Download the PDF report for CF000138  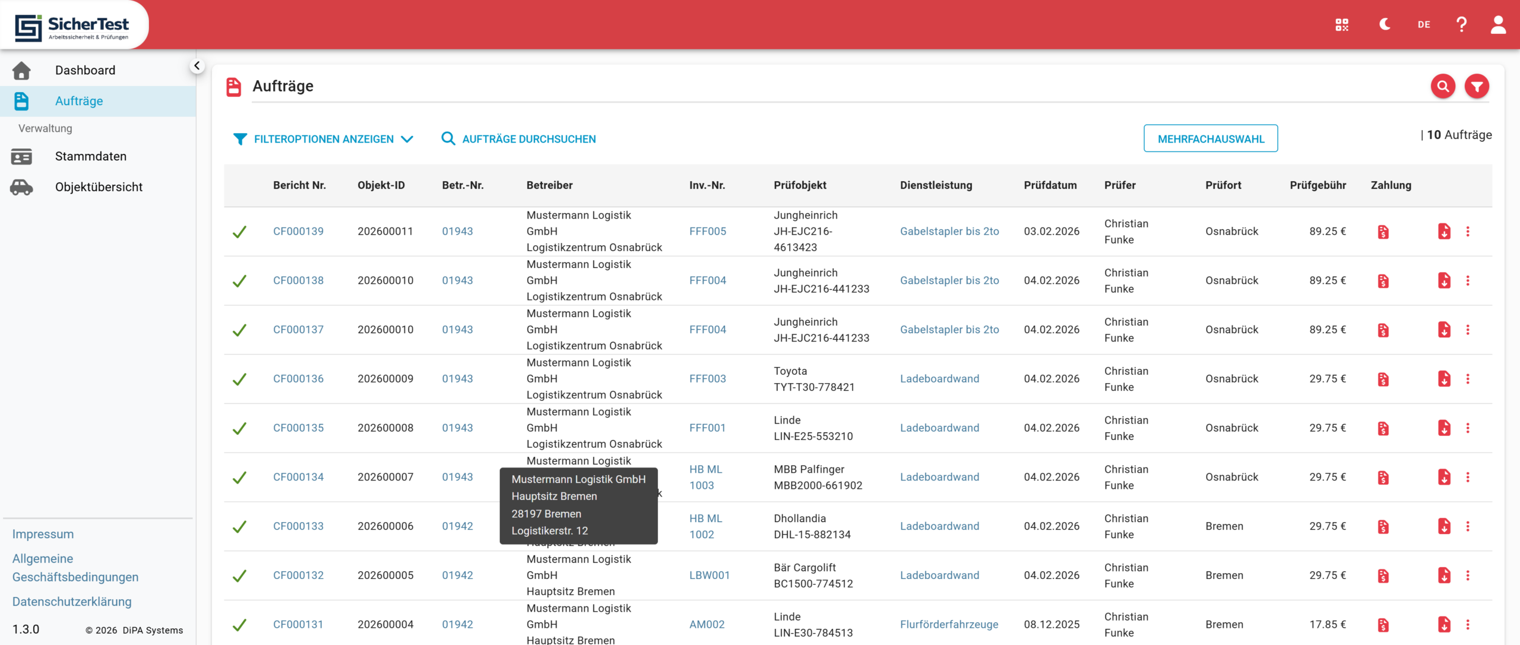pos(1444,280)
